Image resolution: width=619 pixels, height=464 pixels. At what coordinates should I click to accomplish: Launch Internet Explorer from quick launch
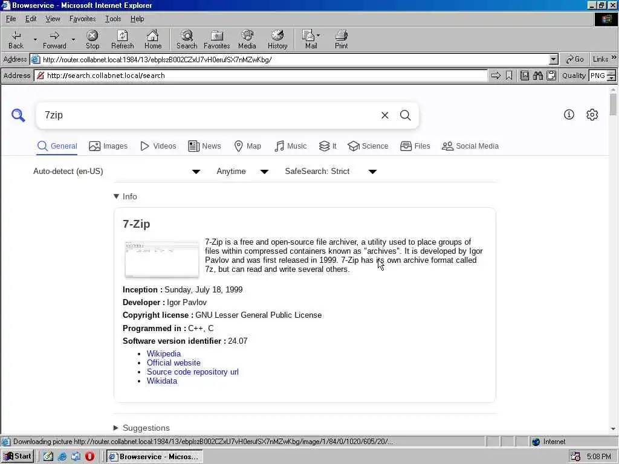pyautogui.click(x=62, y=457)
